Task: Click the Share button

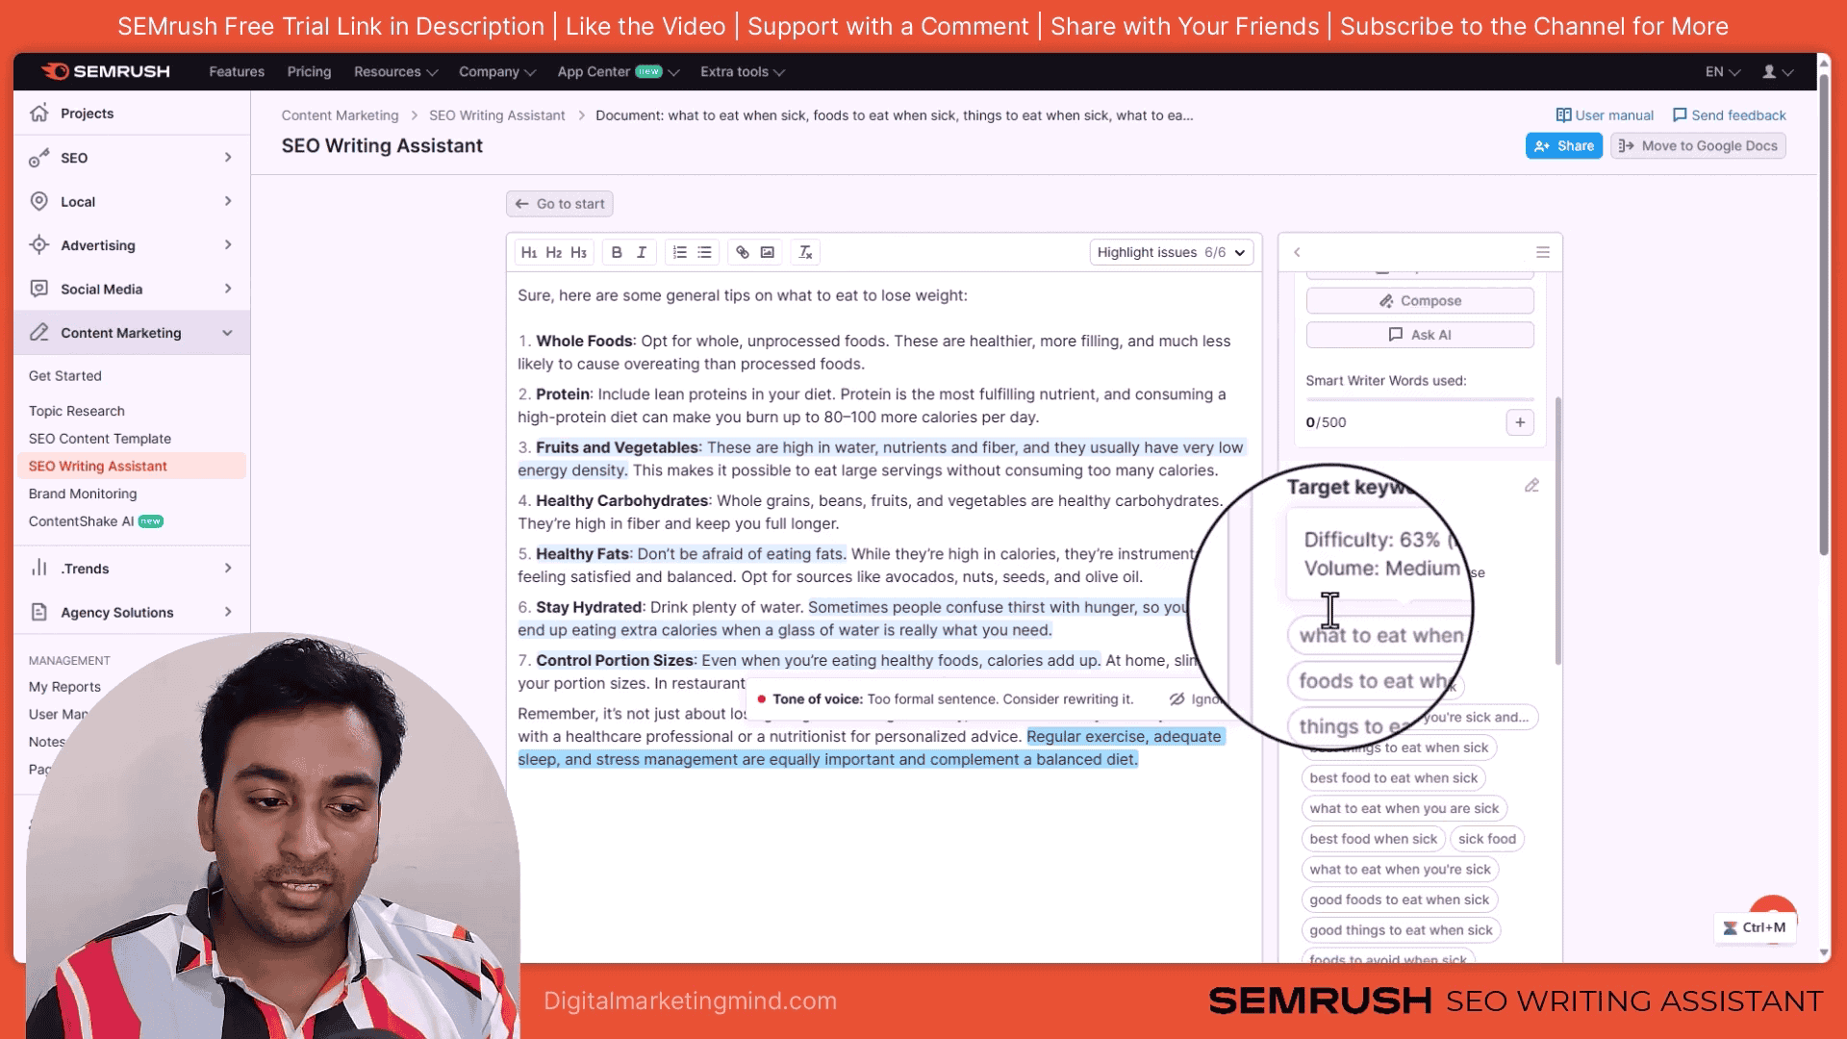Action: pos(1564,146)
